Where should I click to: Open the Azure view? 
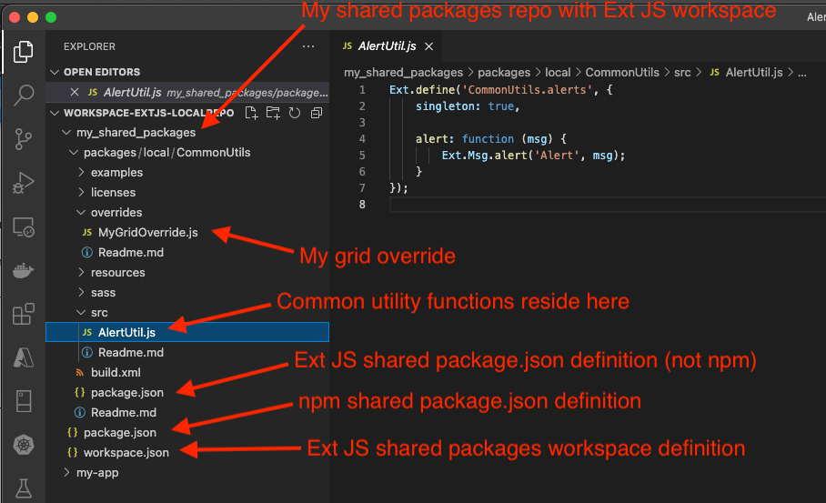(24, 358)
